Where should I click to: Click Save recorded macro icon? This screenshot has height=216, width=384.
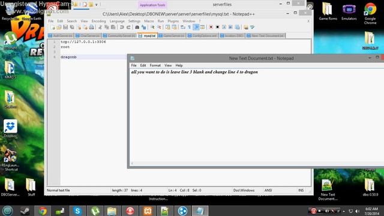(237, 27)
